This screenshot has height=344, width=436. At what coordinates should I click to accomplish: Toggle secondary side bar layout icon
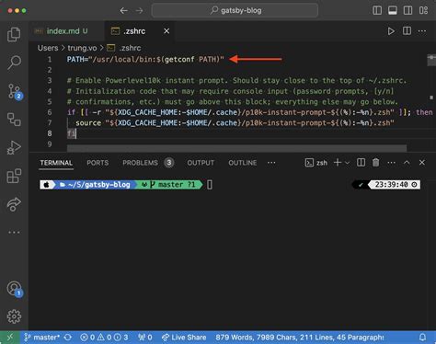point(407,10)
